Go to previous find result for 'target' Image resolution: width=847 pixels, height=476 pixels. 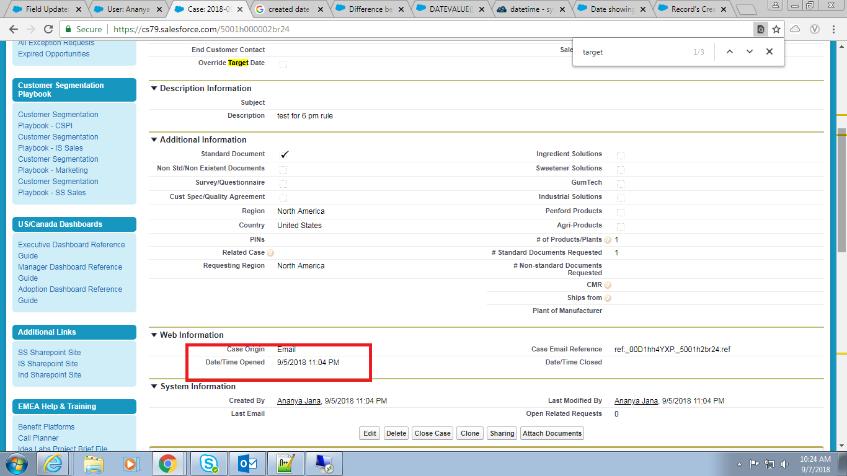pyautogui.click(x=730, y=52)
